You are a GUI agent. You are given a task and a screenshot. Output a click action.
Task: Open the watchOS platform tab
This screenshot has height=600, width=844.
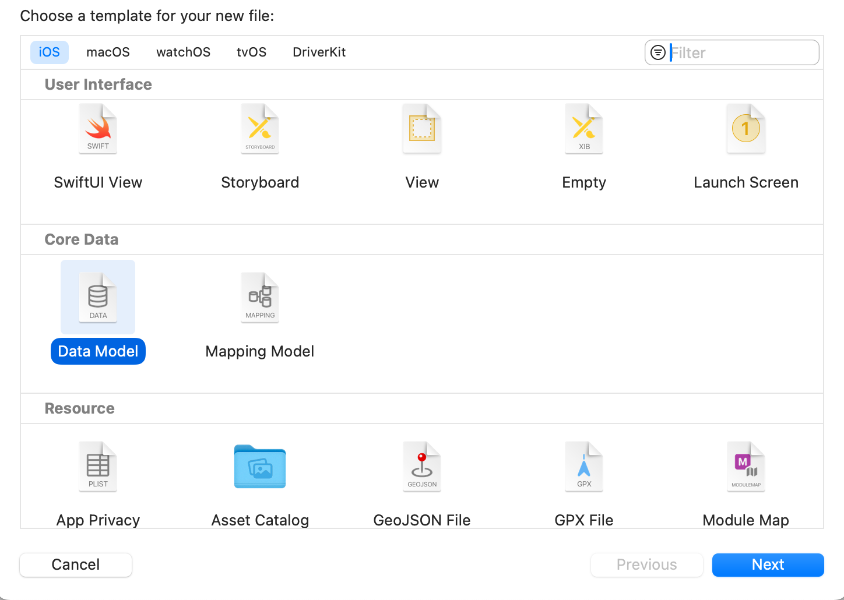point(184,52)
